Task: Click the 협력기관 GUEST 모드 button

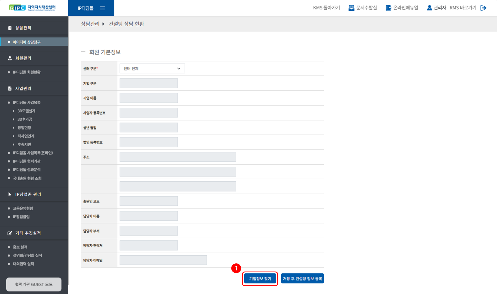Action: click(34, 284)
